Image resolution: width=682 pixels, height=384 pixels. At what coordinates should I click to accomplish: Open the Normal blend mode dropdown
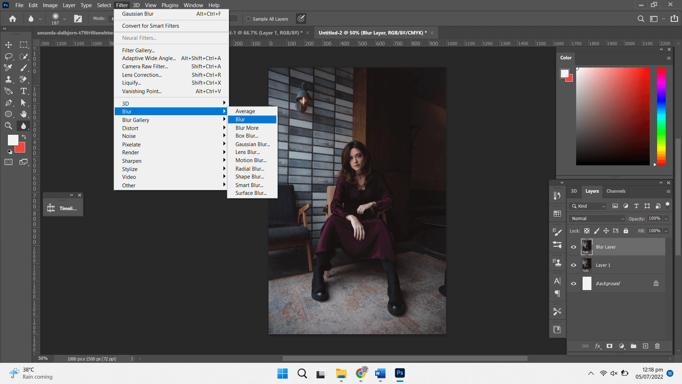click(x=597, y=219)
